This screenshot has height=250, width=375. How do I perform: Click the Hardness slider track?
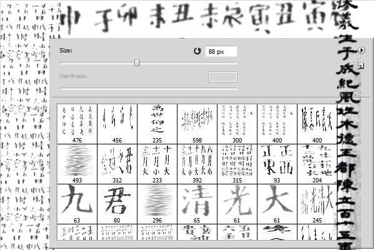(148, 88)
